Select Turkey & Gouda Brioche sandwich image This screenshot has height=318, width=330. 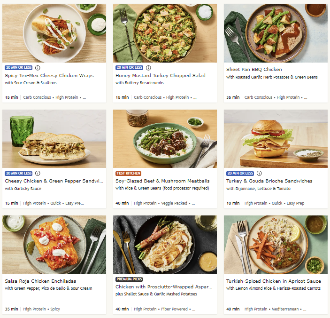276,139
